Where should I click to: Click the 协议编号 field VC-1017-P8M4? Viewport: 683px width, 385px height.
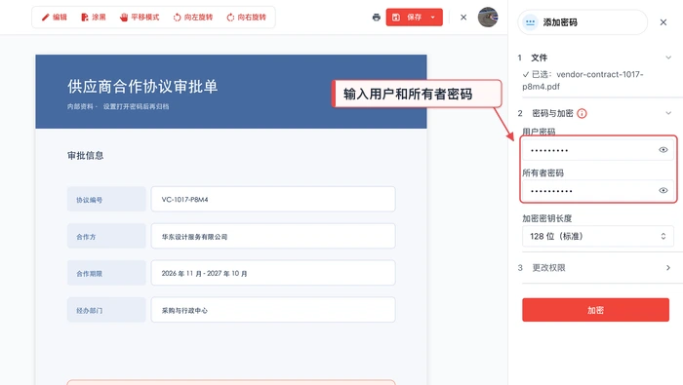pyautogui.click(x=273, y=199)
